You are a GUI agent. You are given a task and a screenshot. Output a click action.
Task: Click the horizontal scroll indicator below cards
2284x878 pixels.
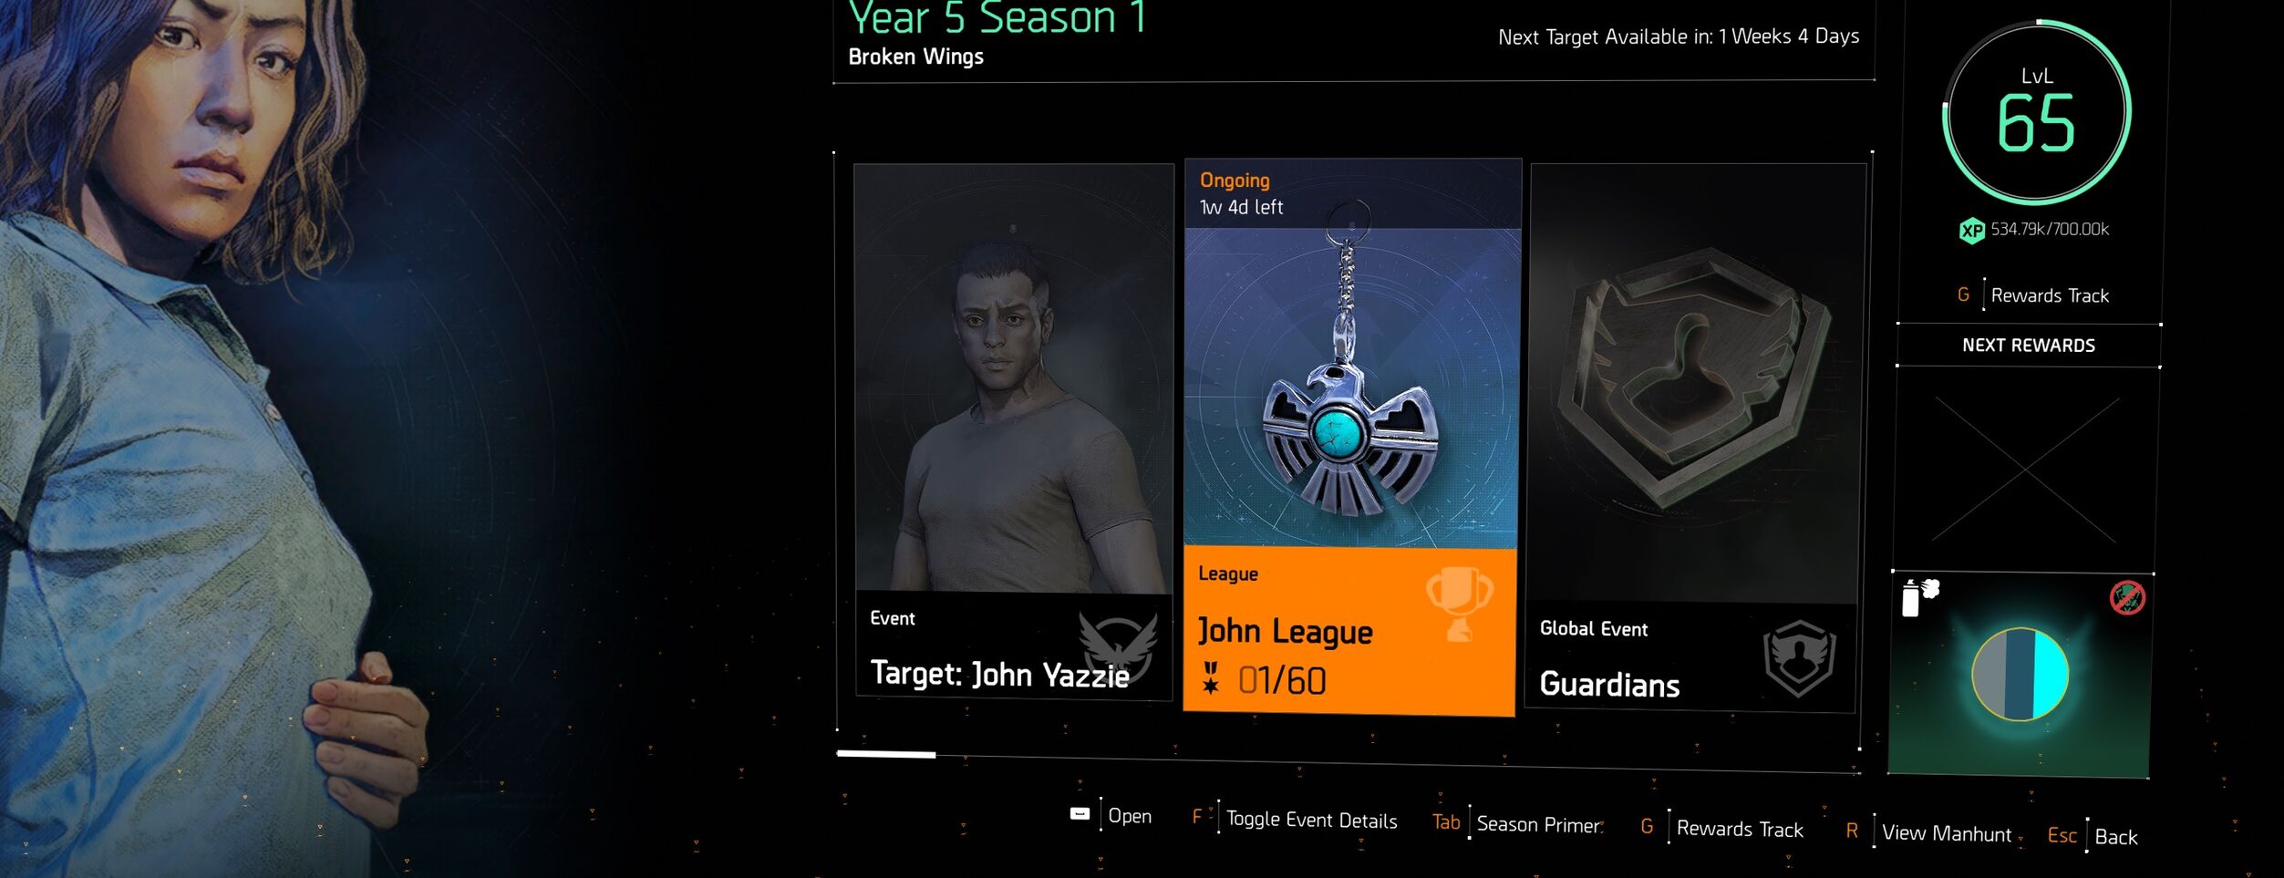[886, 754]
